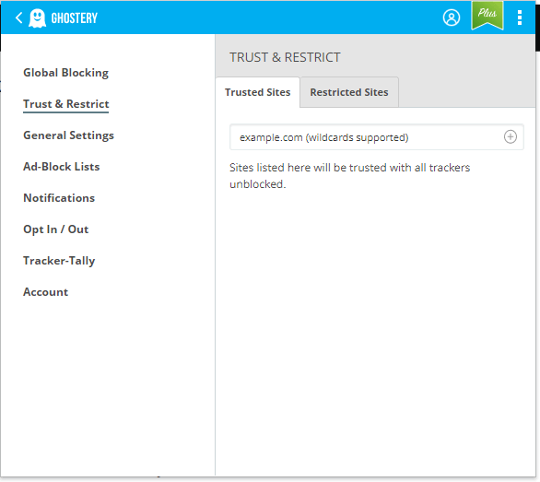Image resolution: width=540 pixels, height=482 pixels.
Task: Click the plus icon to add a trusted site
Action: click(510, 136)
